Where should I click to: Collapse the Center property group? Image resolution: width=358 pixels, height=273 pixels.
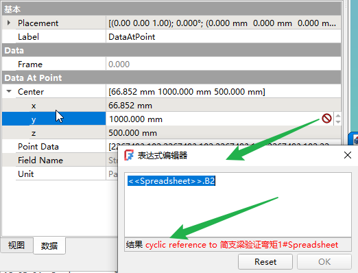(9, 91)
